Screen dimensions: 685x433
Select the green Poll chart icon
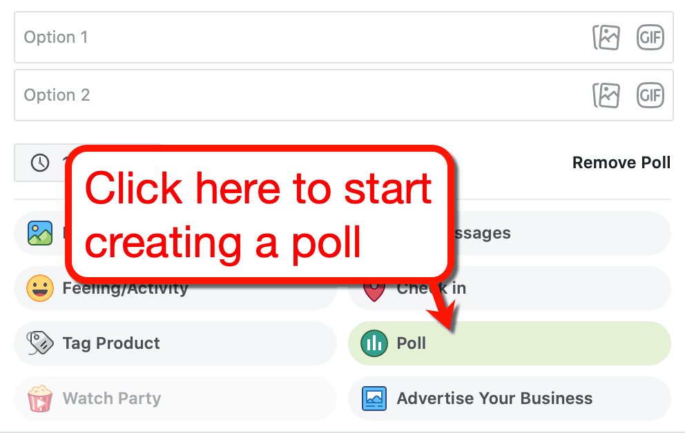coord(374,343)
